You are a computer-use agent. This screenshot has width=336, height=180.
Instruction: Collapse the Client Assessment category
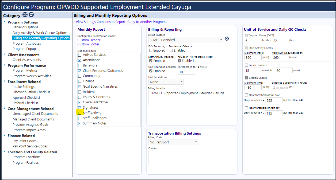click(x=5, y=54)
